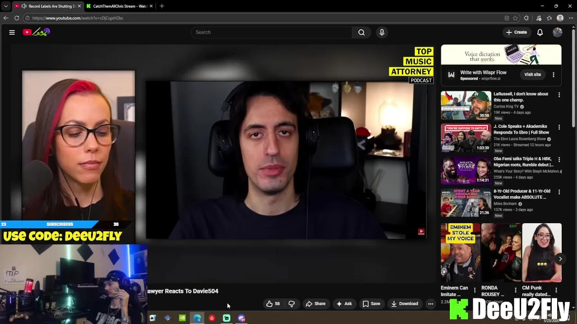
Task: Open the Eminem Stole My Voice short
Action: point(461,252)
